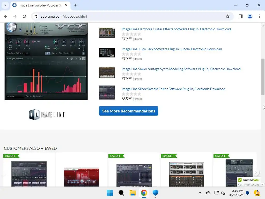
Task: Close the Image Line Vocodex tab
Action: pyautogui.click(x=66, y=5)
